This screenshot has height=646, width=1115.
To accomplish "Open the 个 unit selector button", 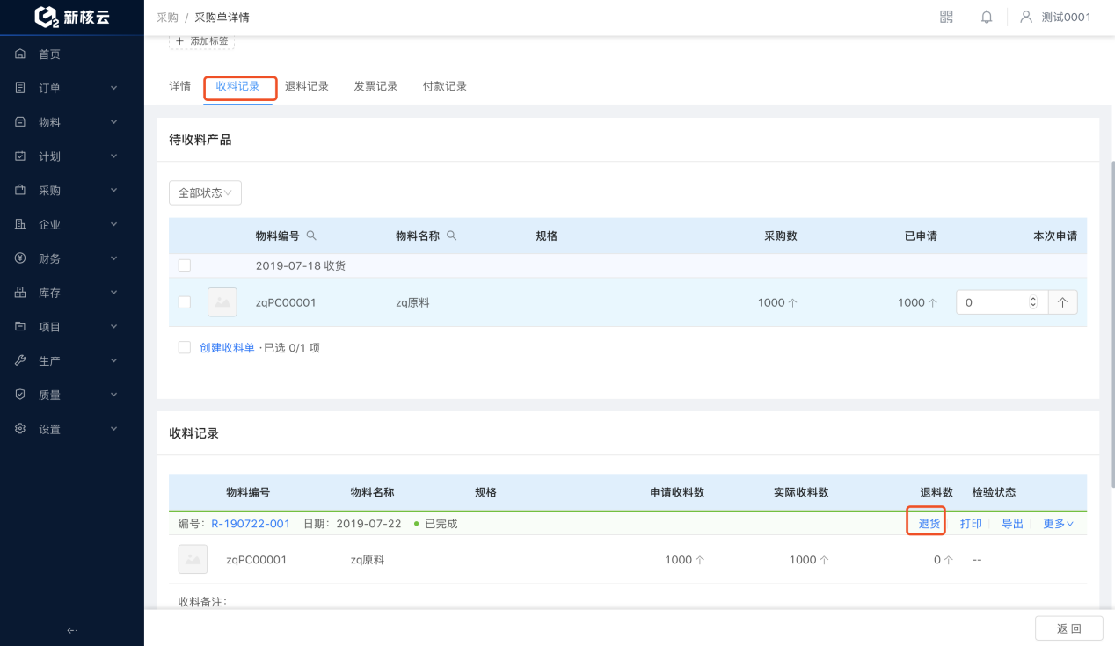I will 1063,302.
